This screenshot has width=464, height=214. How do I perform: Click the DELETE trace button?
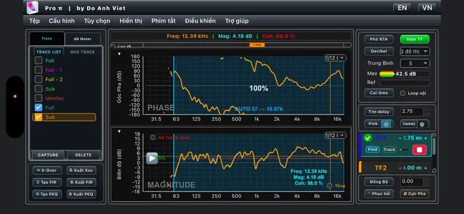tap(84, 155)
